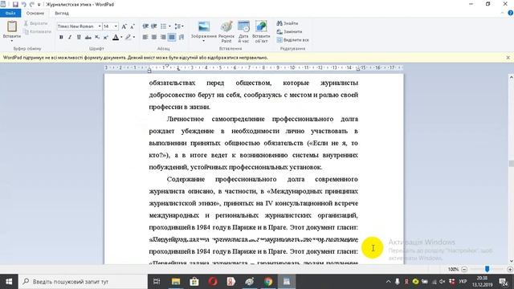The image size is (514, 289).
Task: Click the taskbar search input field
Action: point(84,282)
